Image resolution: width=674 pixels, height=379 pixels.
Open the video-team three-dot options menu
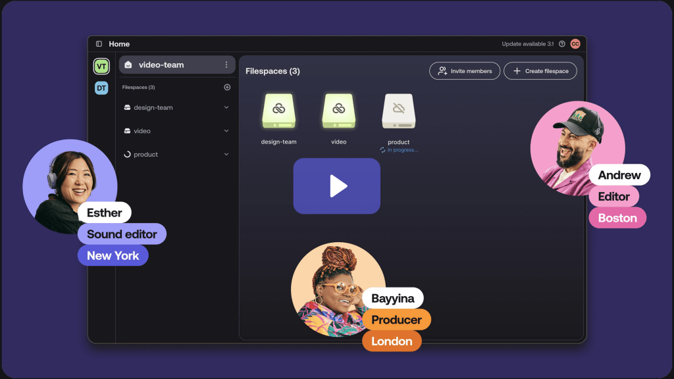[226, 65]
